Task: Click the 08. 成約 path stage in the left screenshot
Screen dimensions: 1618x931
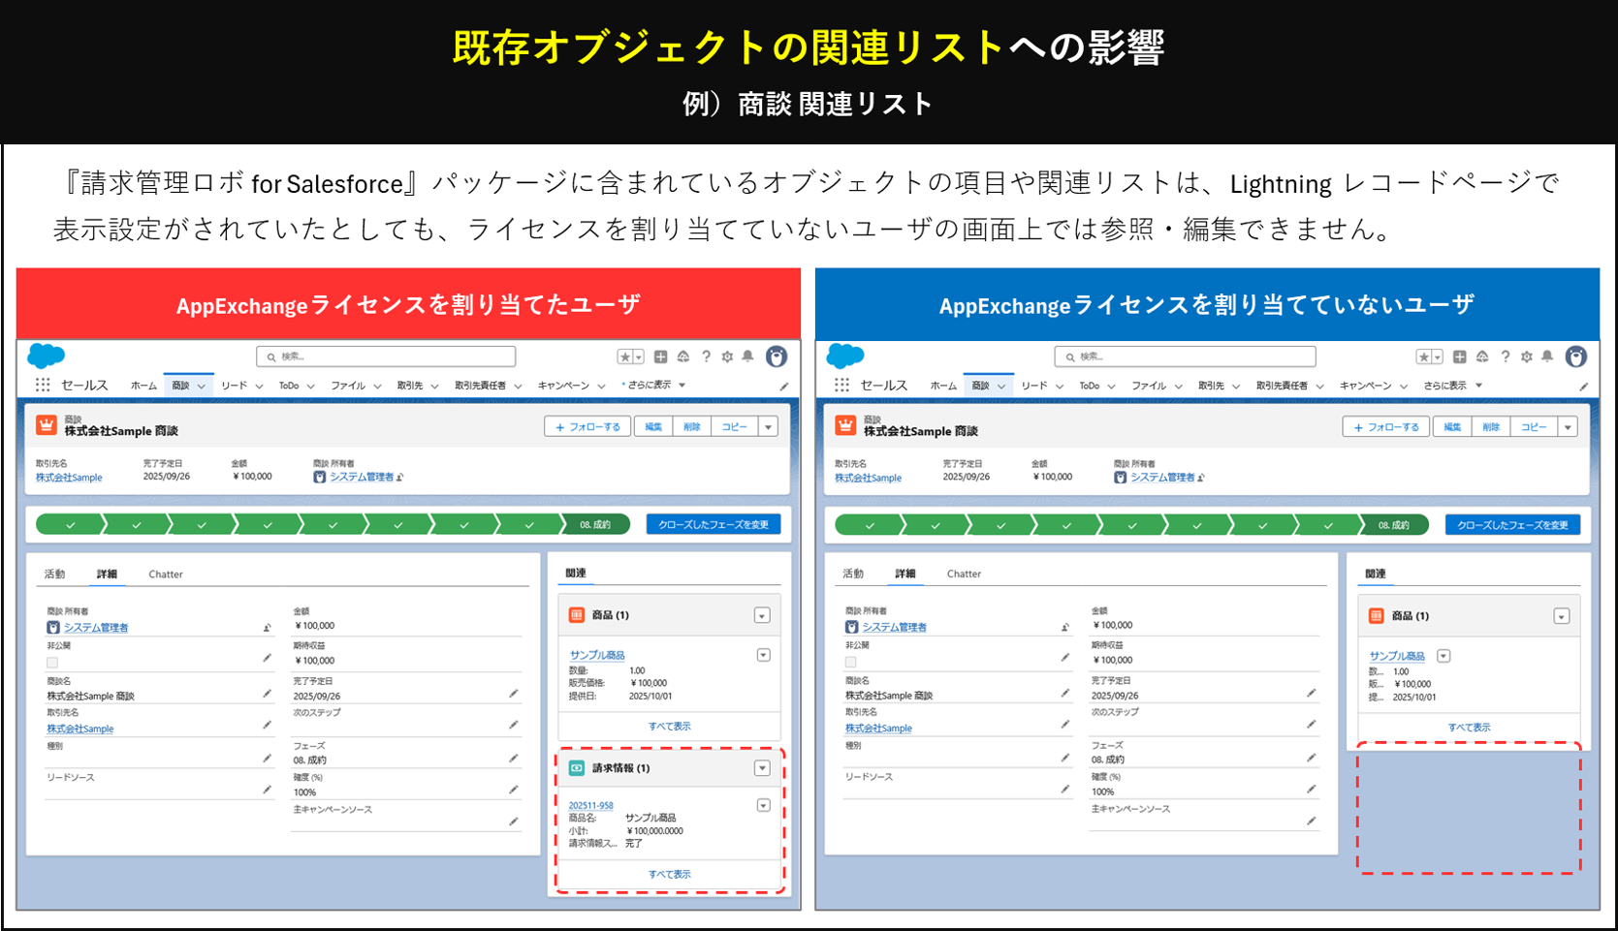Action: [x=595, y=525]
